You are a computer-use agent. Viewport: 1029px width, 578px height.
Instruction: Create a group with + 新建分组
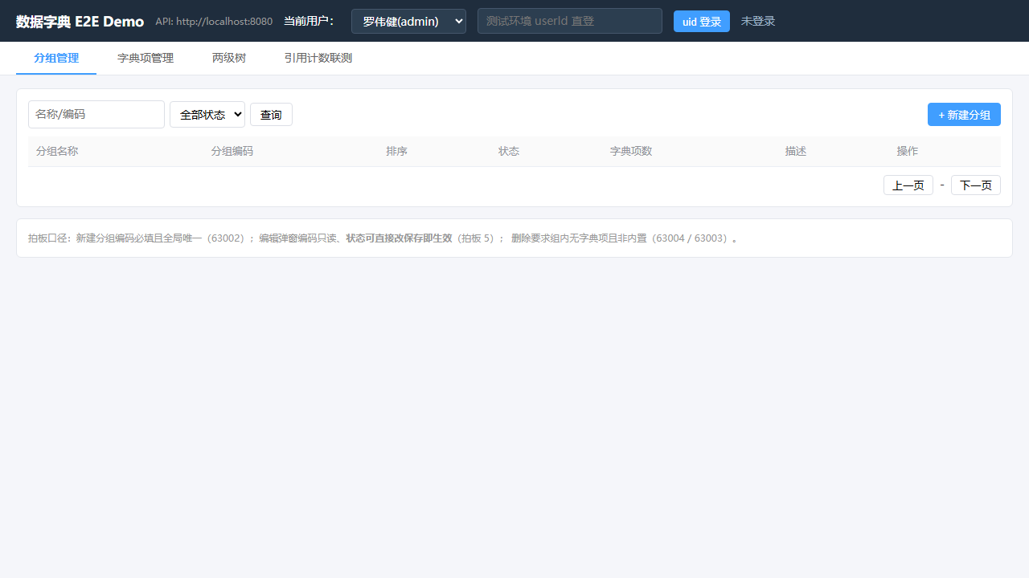(x=964, y=115)
